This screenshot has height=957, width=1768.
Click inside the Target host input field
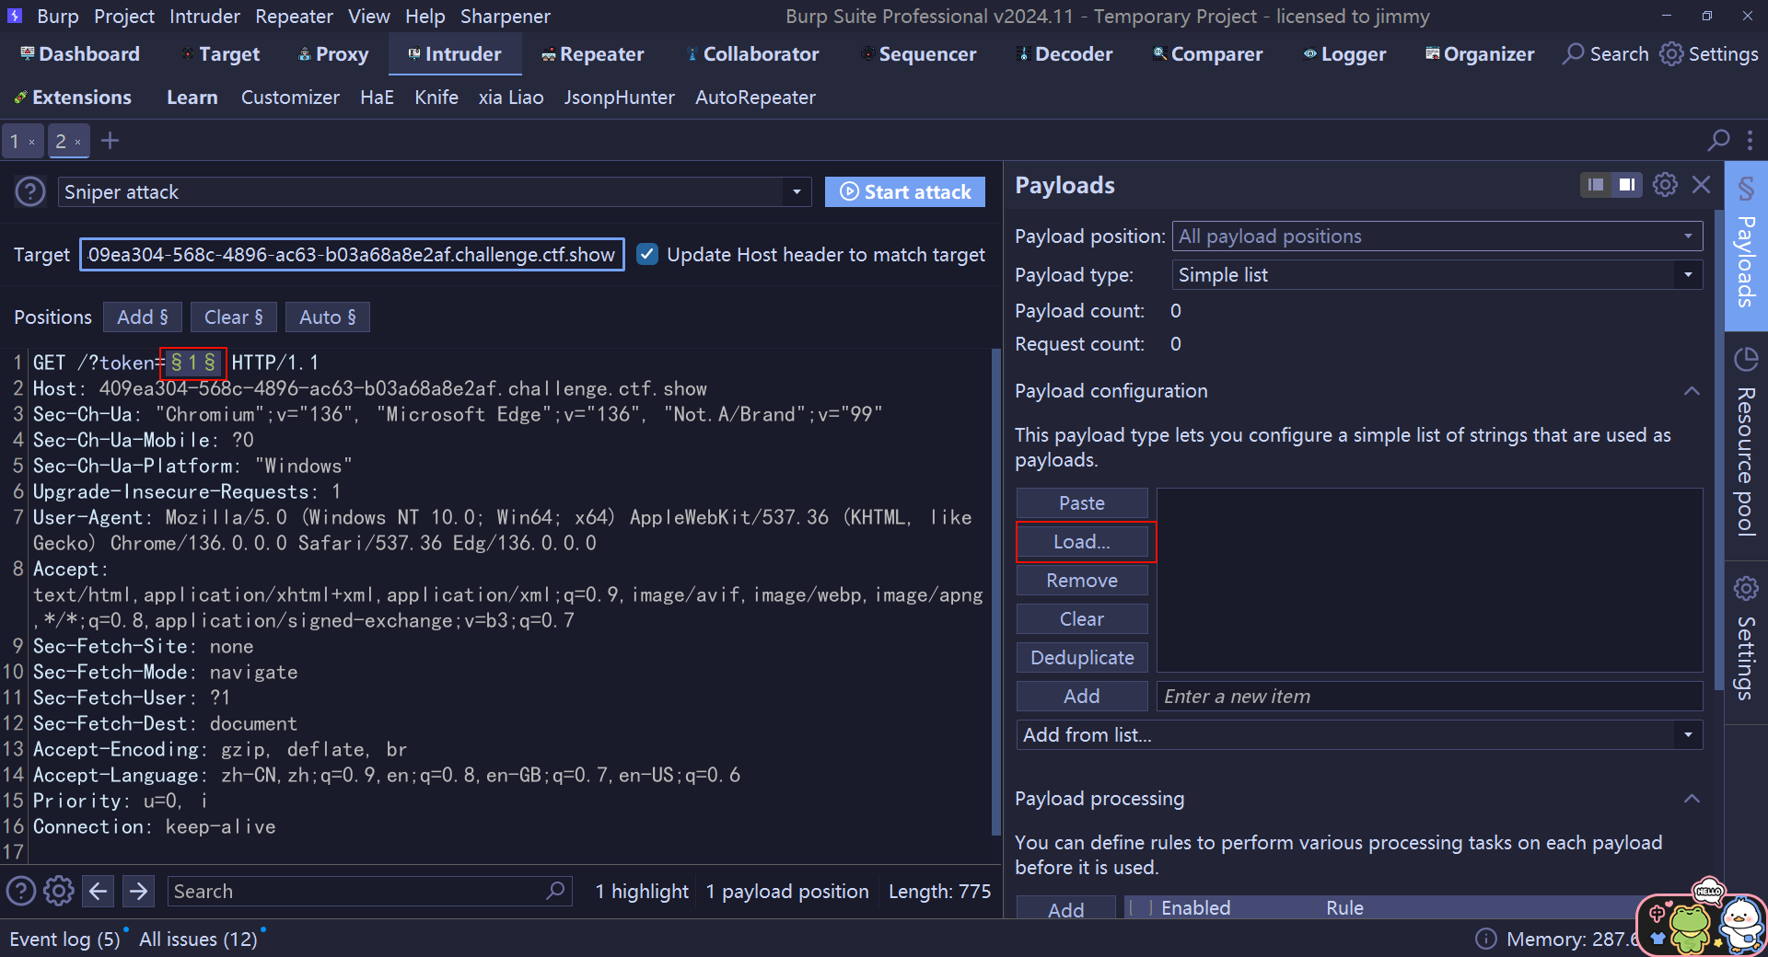(352, 254)
